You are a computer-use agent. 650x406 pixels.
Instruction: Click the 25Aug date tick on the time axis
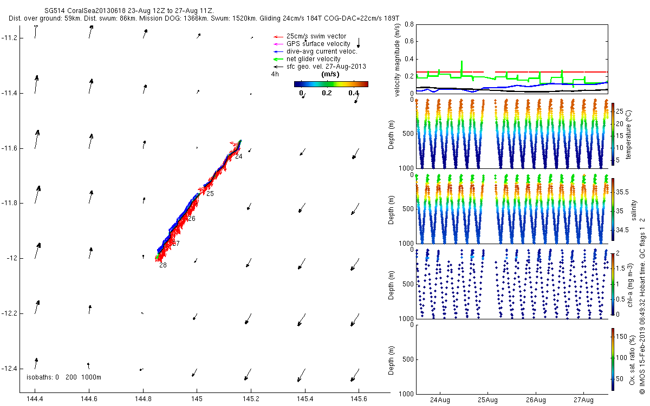coord(487,400)
